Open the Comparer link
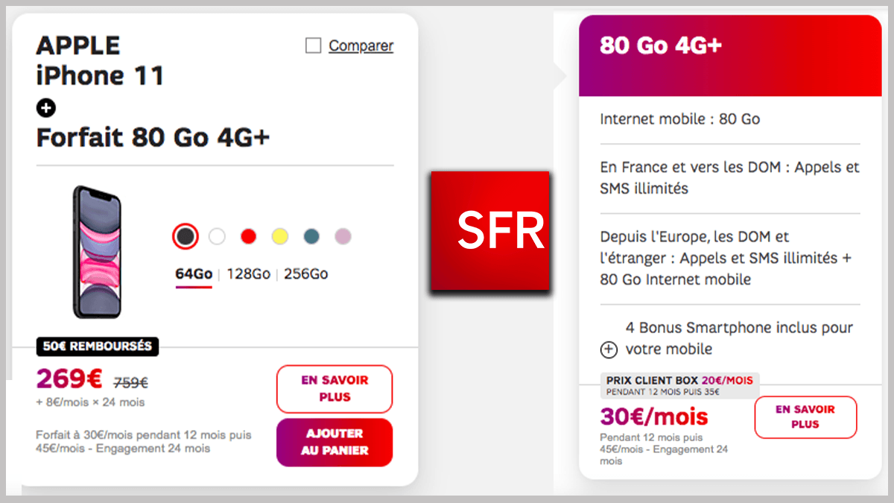894x503 pixels. (x=361, y=46)
